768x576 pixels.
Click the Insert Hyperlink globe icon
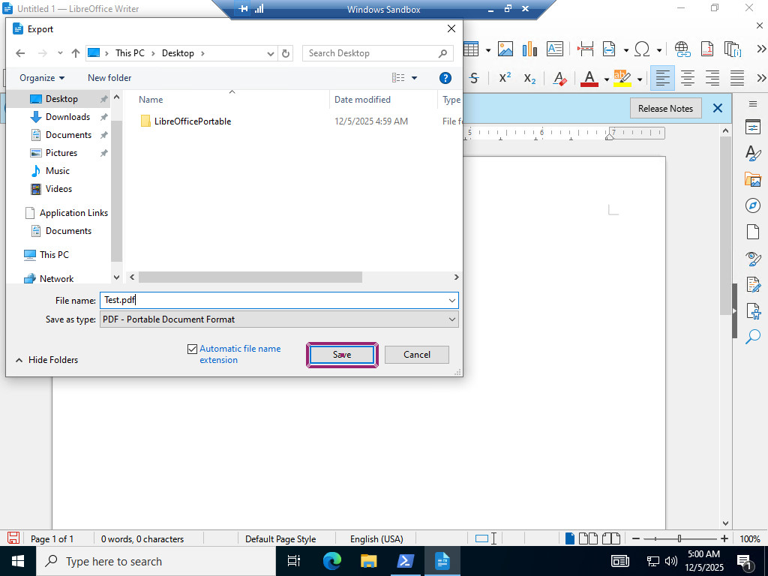(682, 49)
